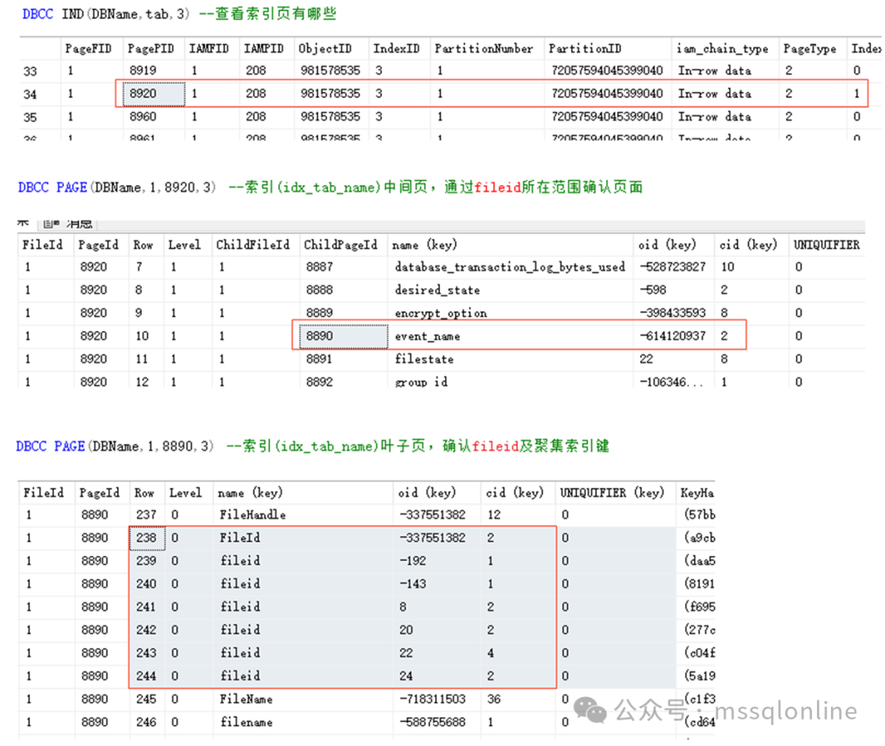Click the PagePID column header
The image size is (885, 746).
pos(148,49)
